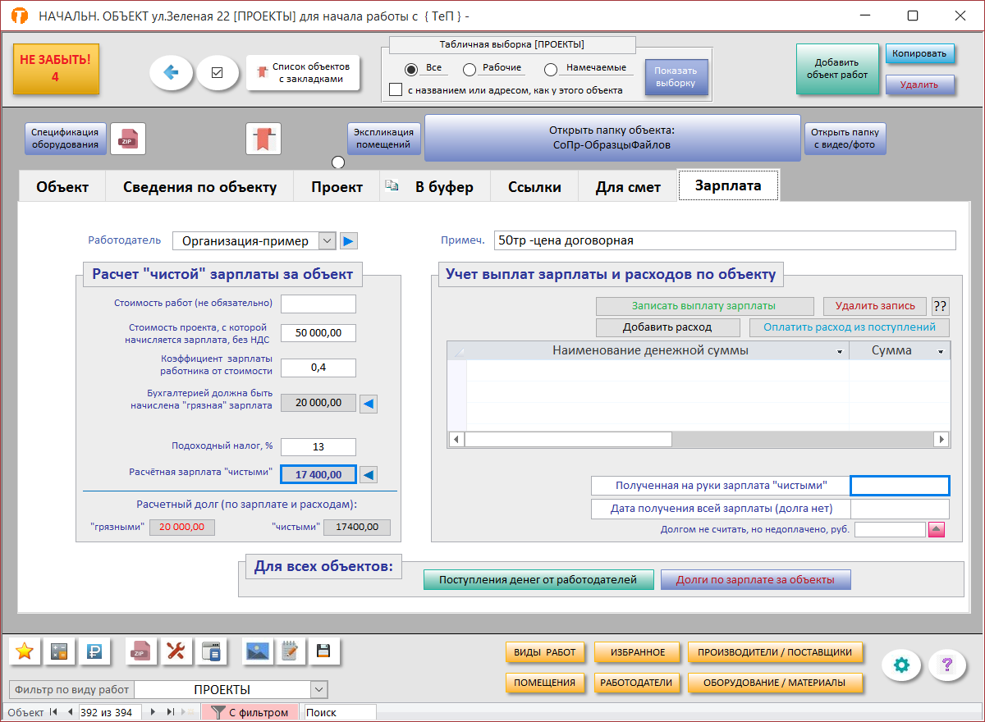Open settings with the teal gear icon
The height and width of the screenshot is (722, 985).
(x=901, y=665)
